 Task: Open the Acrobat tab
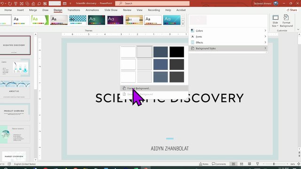click(181, 10)
